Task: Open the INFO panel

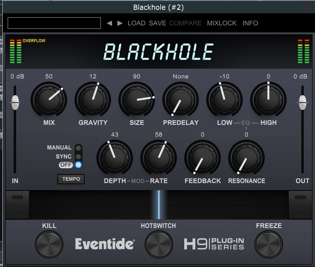Action: click(250, 23)
